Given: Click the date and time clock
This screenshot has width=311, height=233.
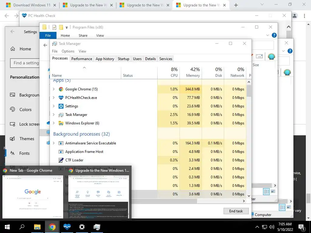Looking at the screenshot, I should pos(285,227).
